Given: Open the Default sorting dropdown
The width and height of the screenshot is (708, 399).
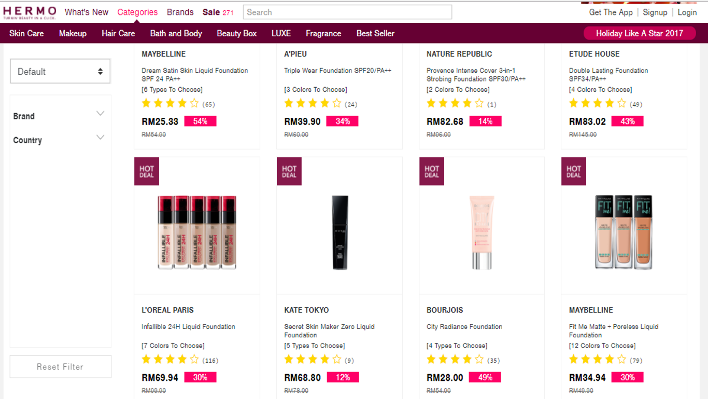Looking at the screenshot, I should (60, 71).
